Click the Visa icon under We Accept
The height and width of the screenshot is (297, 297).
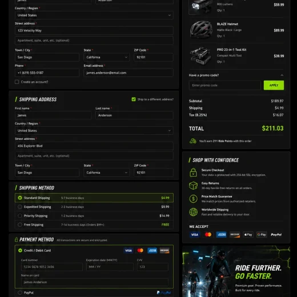point(194,235)
